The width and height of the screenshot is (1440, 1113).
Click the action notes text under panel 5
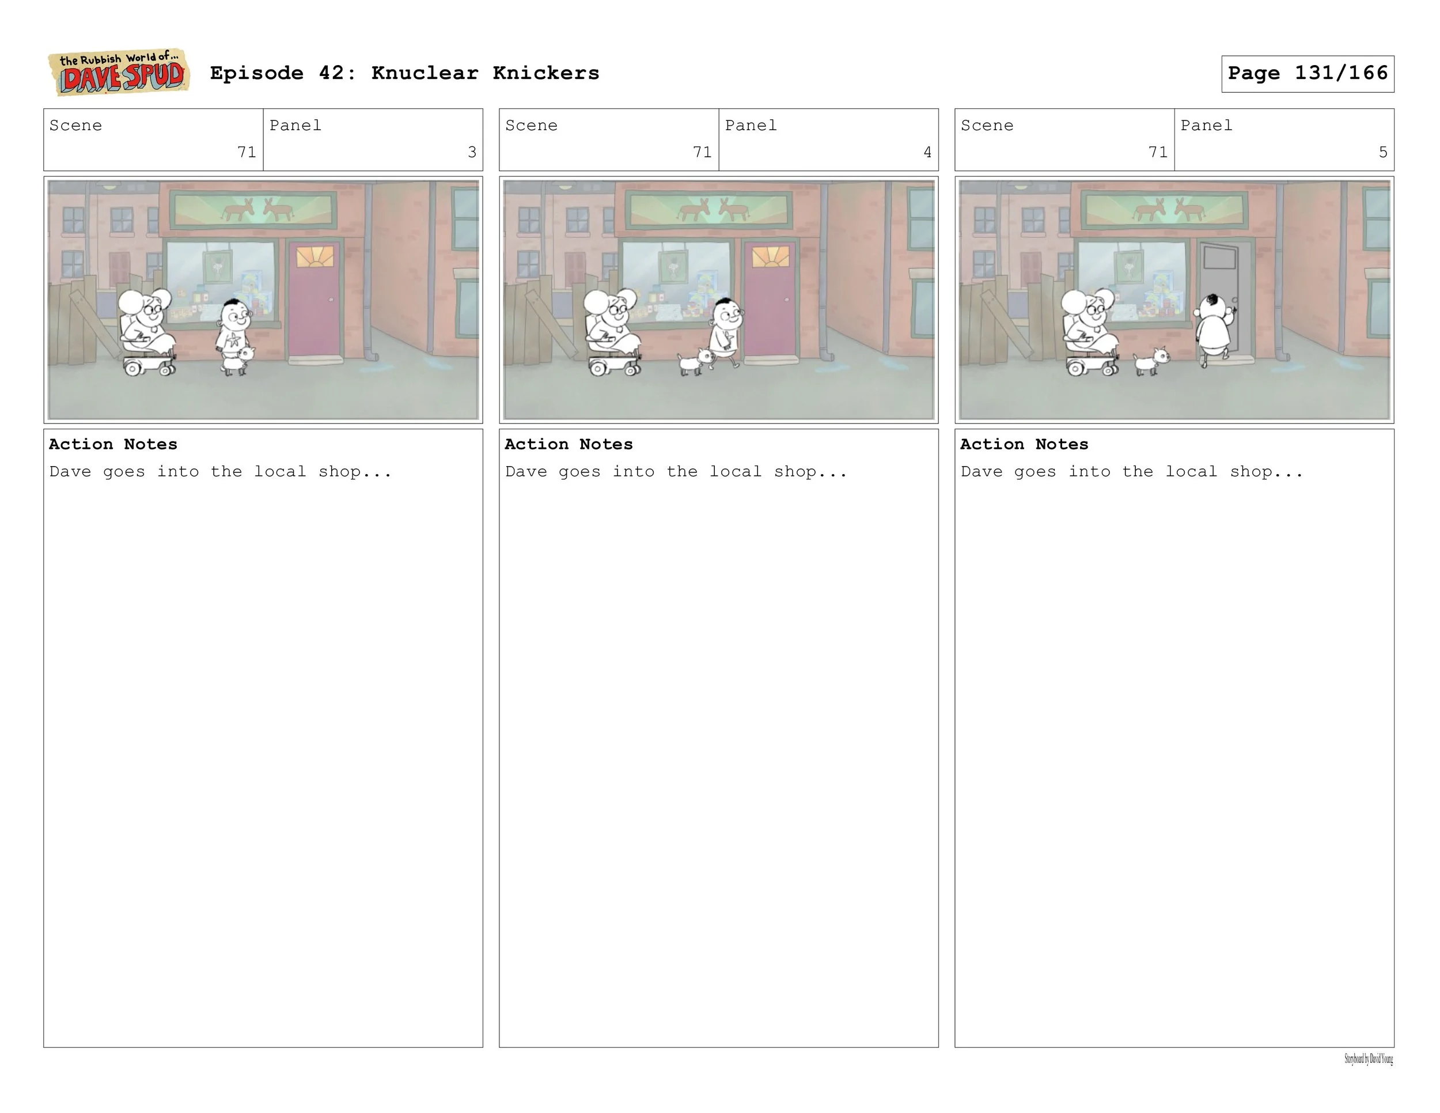(x=1131, y=472)
